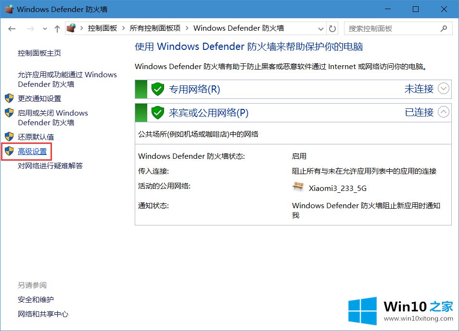Click shield icon beside 更改通知设置
This screenshot has width=459, height=331.
pyautogui.click(x=9, y=98)
